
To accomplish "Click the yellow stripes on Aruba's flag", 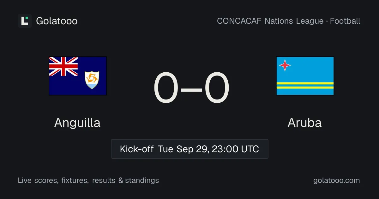I will [305, 85].
